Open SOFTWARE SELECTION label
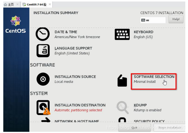 tap(154, 77)
